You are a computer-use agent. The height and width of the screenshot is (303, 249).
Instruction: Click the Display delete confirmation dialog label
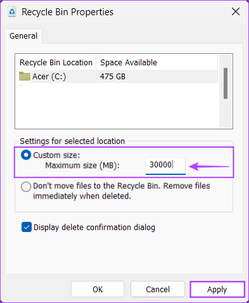click(x=94, y=228)
